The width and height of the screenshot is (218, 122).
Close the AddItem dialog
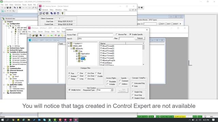click(x=147, y=30)
